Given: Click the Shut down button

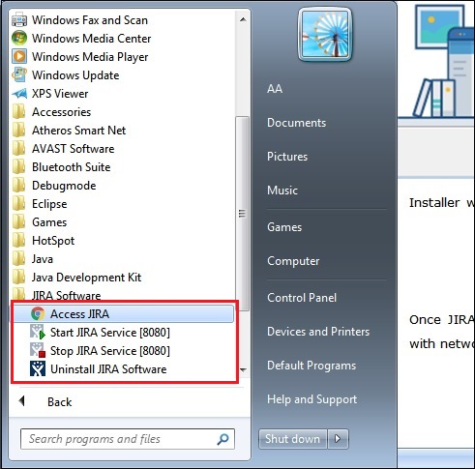Looking at the screenshot, I should pyautogui.click(x=293, y=439).
